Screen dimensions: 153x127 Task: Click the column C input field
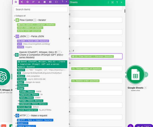click(x=96, y=20)
